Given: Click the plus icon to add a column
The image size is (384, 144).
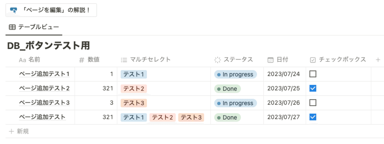Looking at the screenshot, I should tap(378, 60).
